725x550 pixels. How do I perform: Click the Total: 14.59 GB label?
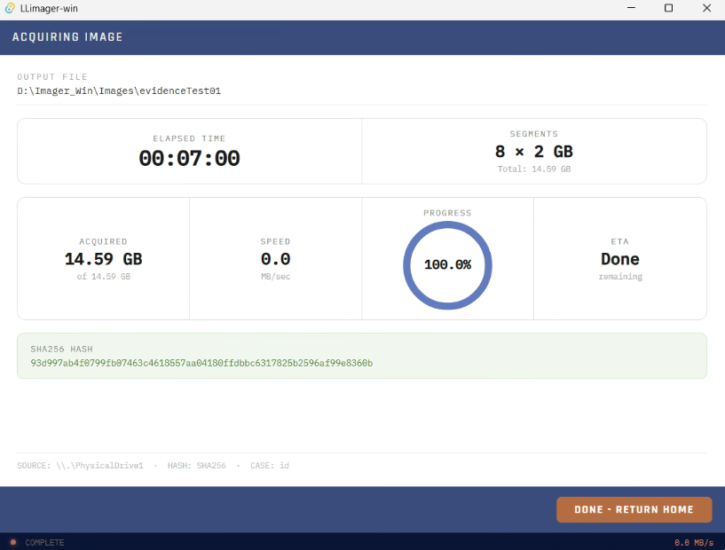(x=534, y=169)
